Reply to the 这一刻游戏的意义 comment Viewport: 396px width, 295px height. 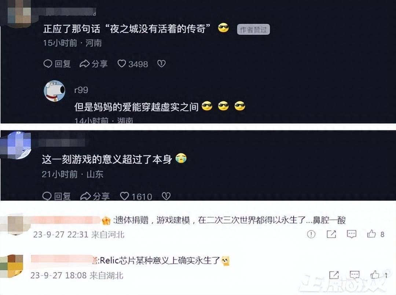point(56,196)
